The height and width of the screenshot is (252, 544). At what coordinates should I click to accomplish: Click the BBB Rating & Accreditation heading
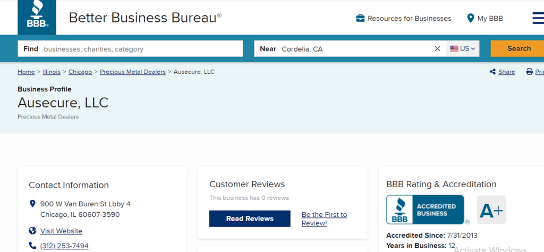click(441, 184)
